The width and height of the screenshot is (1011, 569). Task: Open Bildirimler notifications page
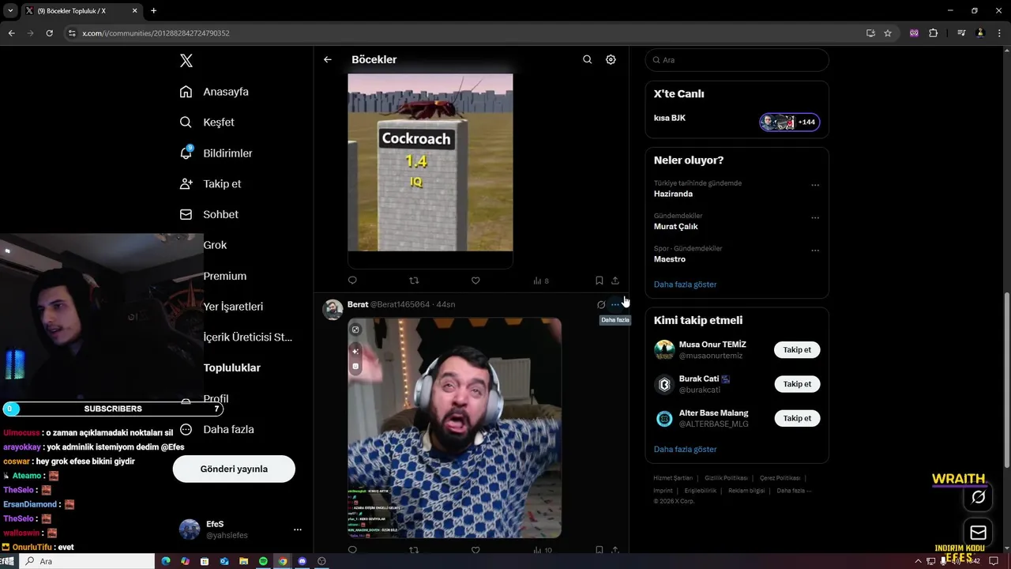(216, 153)
